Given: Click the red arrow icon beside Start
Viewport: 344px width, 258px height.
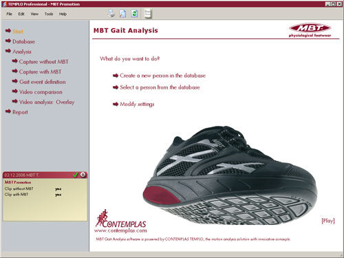Looking at the screenshot, I should (x=8, y=30).
